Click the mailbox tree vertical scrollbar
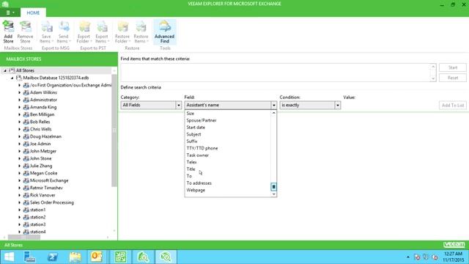This screenshot has height=264, width=469. click(x=114, y=131)
